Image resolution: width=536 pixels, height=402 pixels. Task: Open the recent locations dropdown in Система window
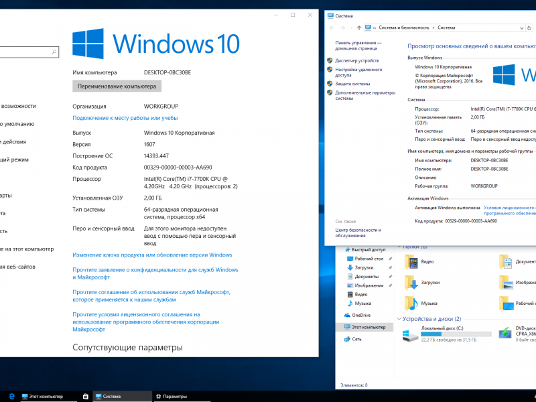351,28
